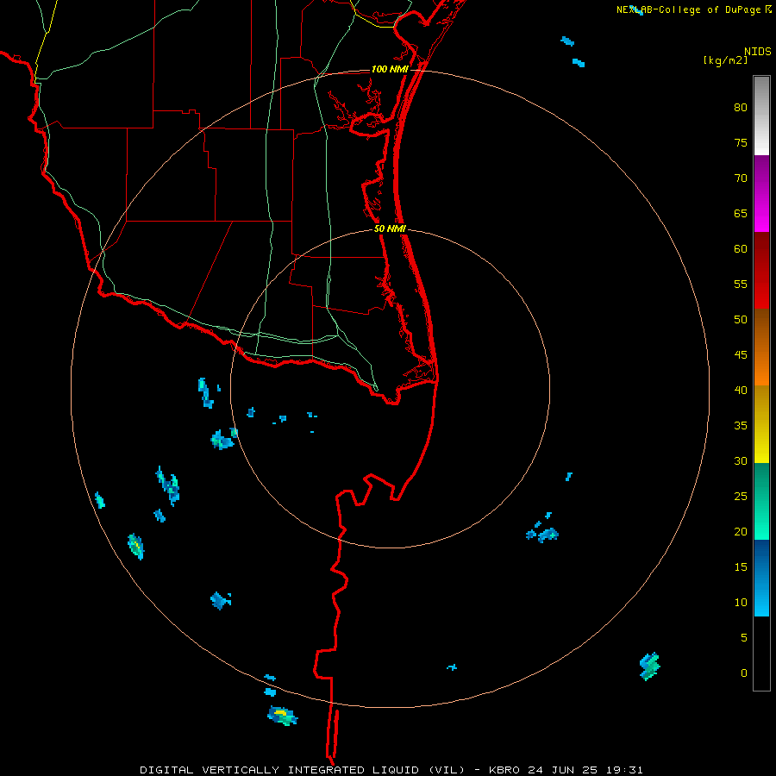This screenshot has width=776, height=776.
Task: Click the color scale value 30
Action: point(741,461)
